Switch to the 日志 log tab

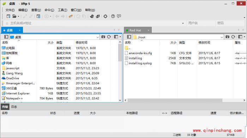14,107
